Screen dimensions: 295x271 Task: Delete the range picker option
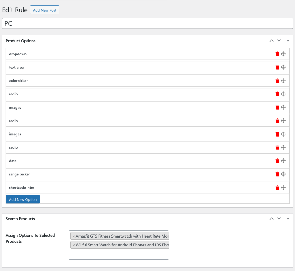pyautogui.click(x=277, y=174)
